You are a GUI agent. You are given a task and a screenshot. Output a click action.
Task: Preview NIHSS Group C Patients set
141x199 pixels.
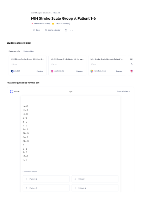click(x=79, y=71)
